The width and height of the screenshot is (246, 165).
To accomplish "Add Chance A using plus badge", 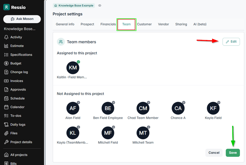I will pos(183,103).
